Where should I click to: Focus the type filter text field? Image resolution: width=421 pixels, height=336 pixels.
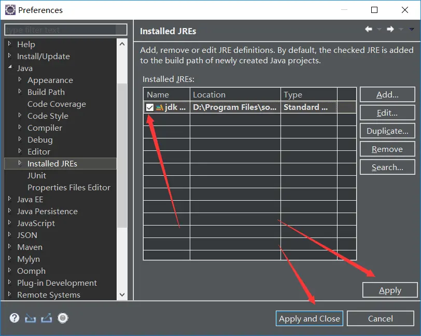(66, 30)
